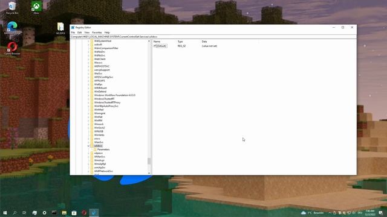This screenshot has width=387, height=217.
Task: Click the WinDefend folder icon
Action: pyautogui.click(x=92, y=92)
